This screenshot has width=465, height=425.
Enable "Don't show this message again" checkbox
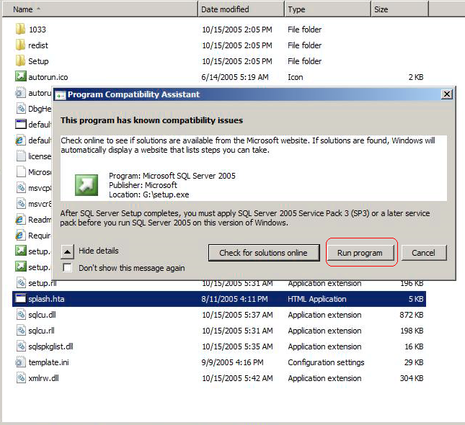pyautogui.click(x=67, y=268)
